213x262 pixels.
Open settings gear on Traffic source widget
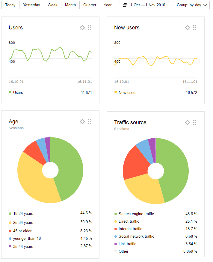tap(188, 122)
